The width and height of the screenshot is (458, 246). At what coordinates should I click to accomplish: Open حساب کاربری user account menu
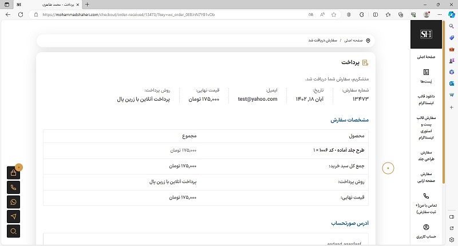point(426,231)
